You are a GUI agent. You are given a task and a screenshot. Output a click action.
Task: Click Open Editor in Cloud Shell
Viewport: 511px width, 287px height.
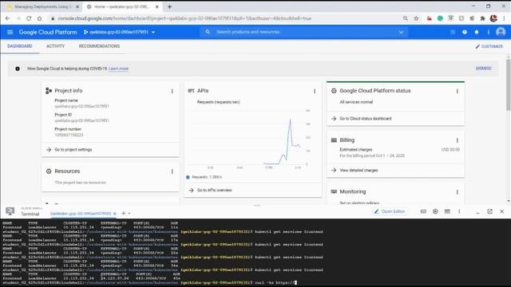click(x=390, y=211)
